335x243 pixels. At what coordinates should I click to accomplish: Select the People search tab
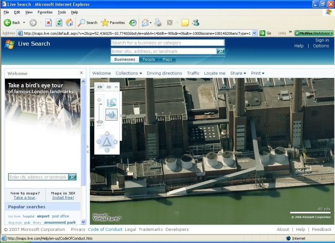click(149, 59)
